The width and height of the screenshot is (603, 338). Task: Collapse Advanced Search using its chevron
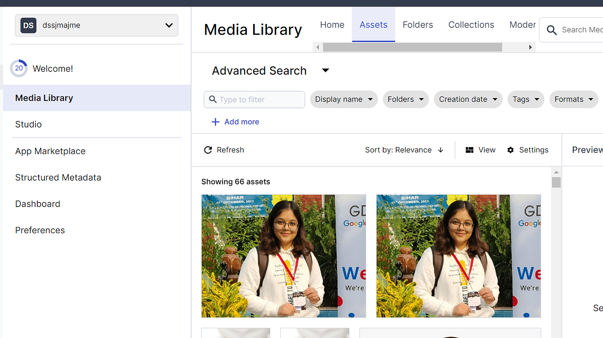(325, 70)
